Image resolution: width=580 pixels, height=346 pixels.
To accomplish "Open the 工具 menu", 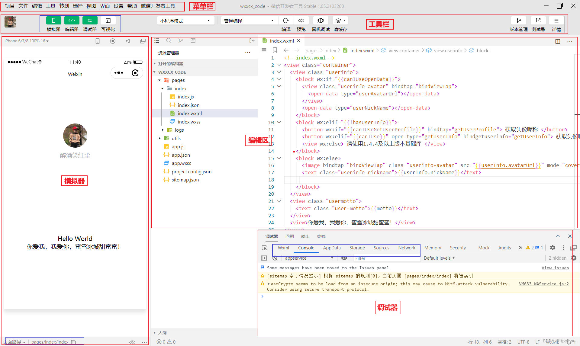I will click(50, 6).
